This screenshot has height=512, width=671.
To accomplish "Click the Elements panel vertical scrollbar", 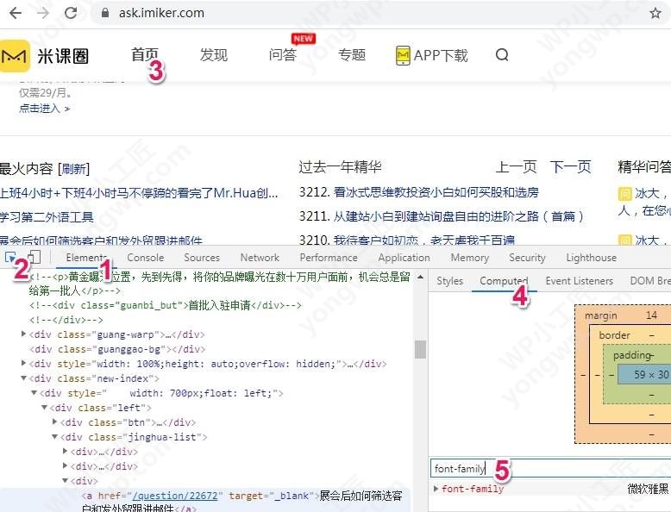I will click(420, 348).
